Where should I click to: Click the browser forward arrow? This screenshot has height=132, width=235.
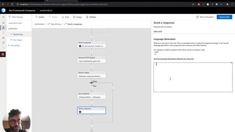8,4
